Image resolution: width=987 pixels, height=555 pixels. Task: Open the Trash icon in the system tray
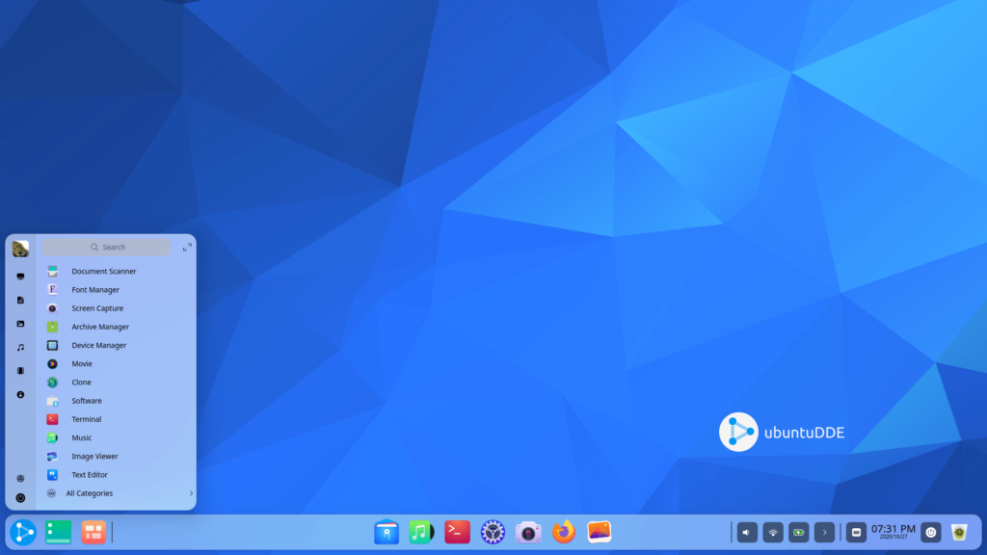tap(958, 531)
